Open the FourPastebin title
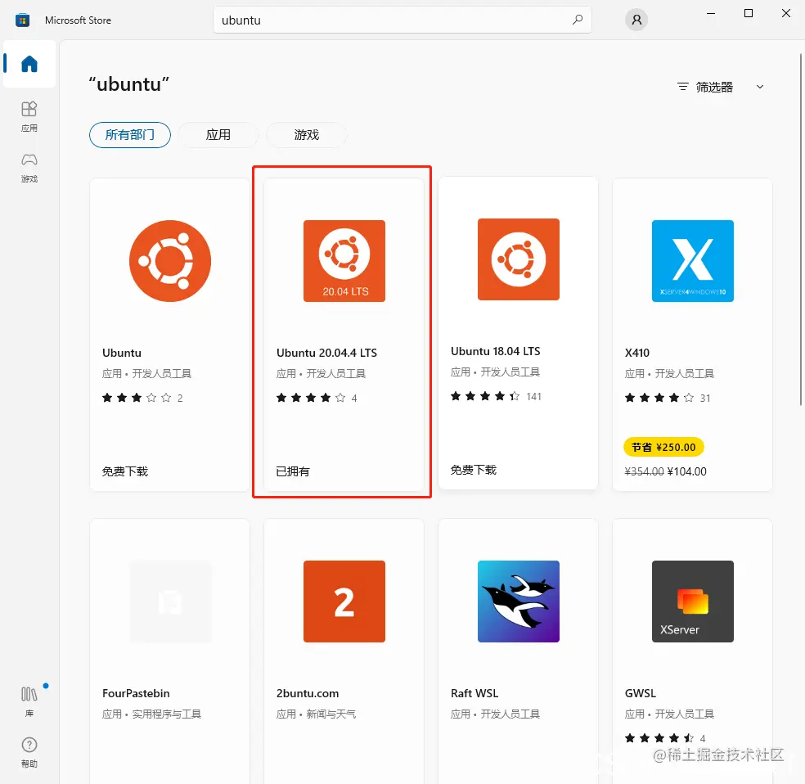The height and width of the screenshot is (784, 805). tap(136, 693)
